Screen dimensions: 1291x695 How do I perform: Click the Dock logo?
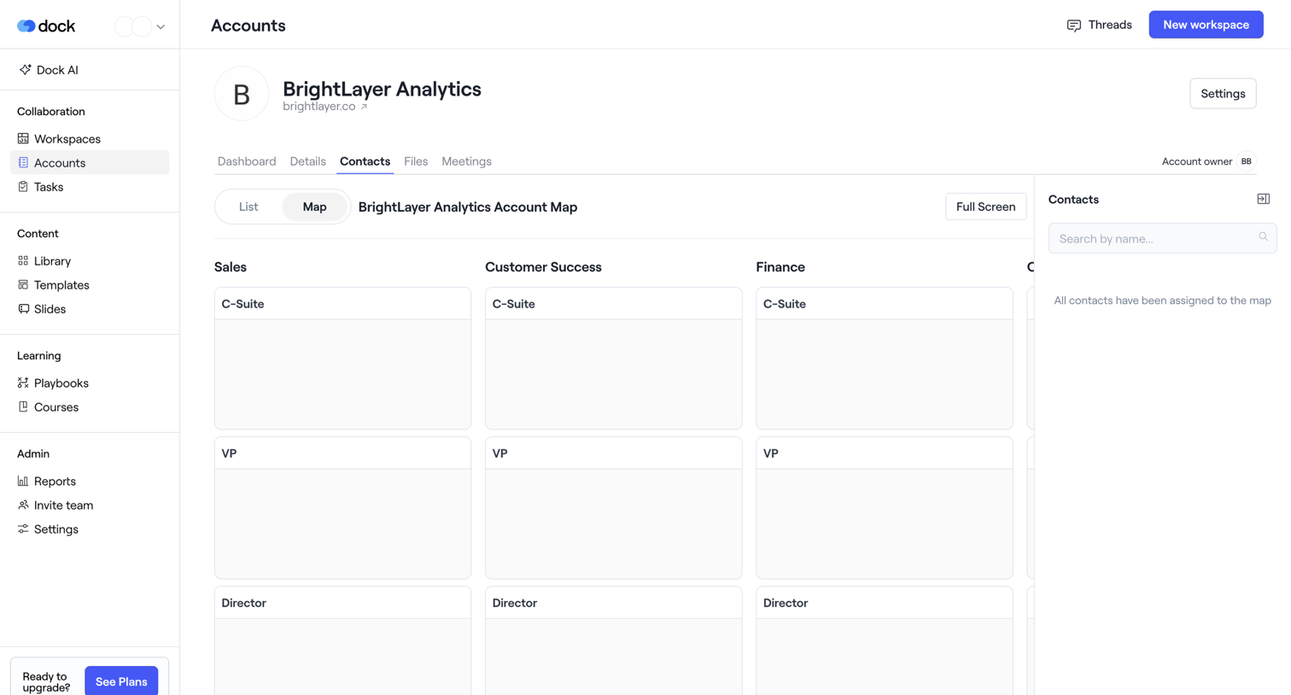(x=46, y=26)
